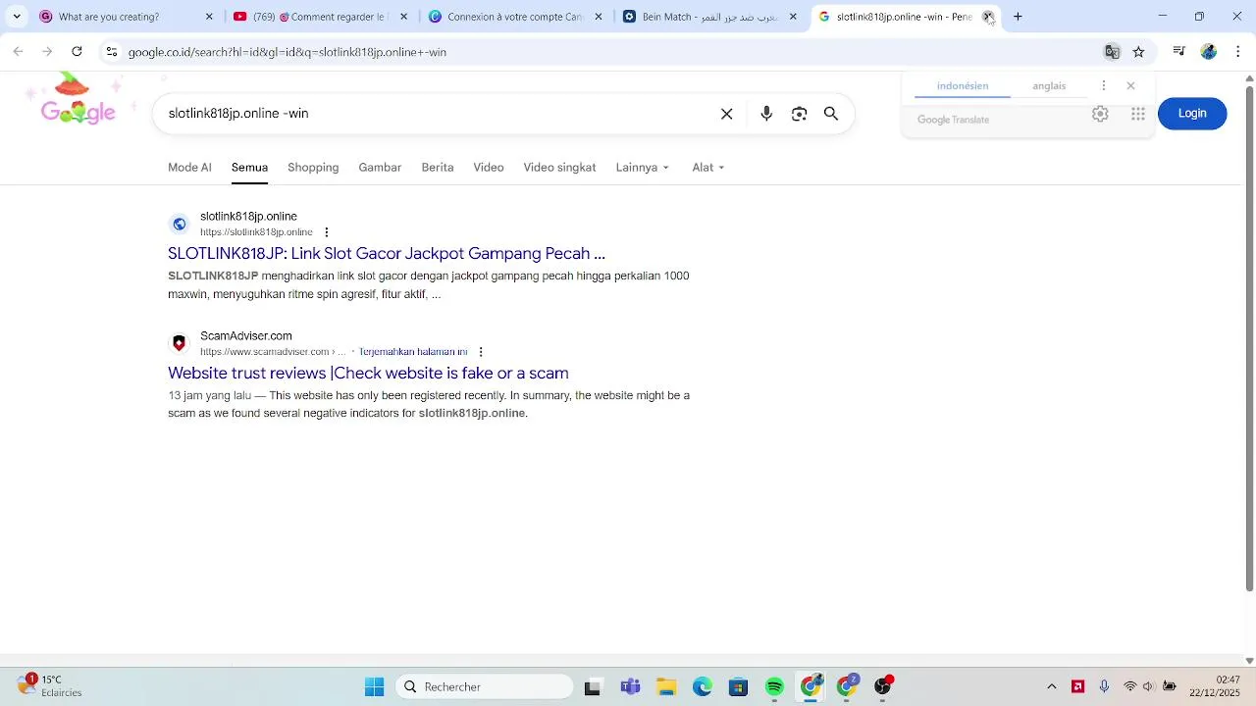Switch to the Berita tab

click(438, 168)
